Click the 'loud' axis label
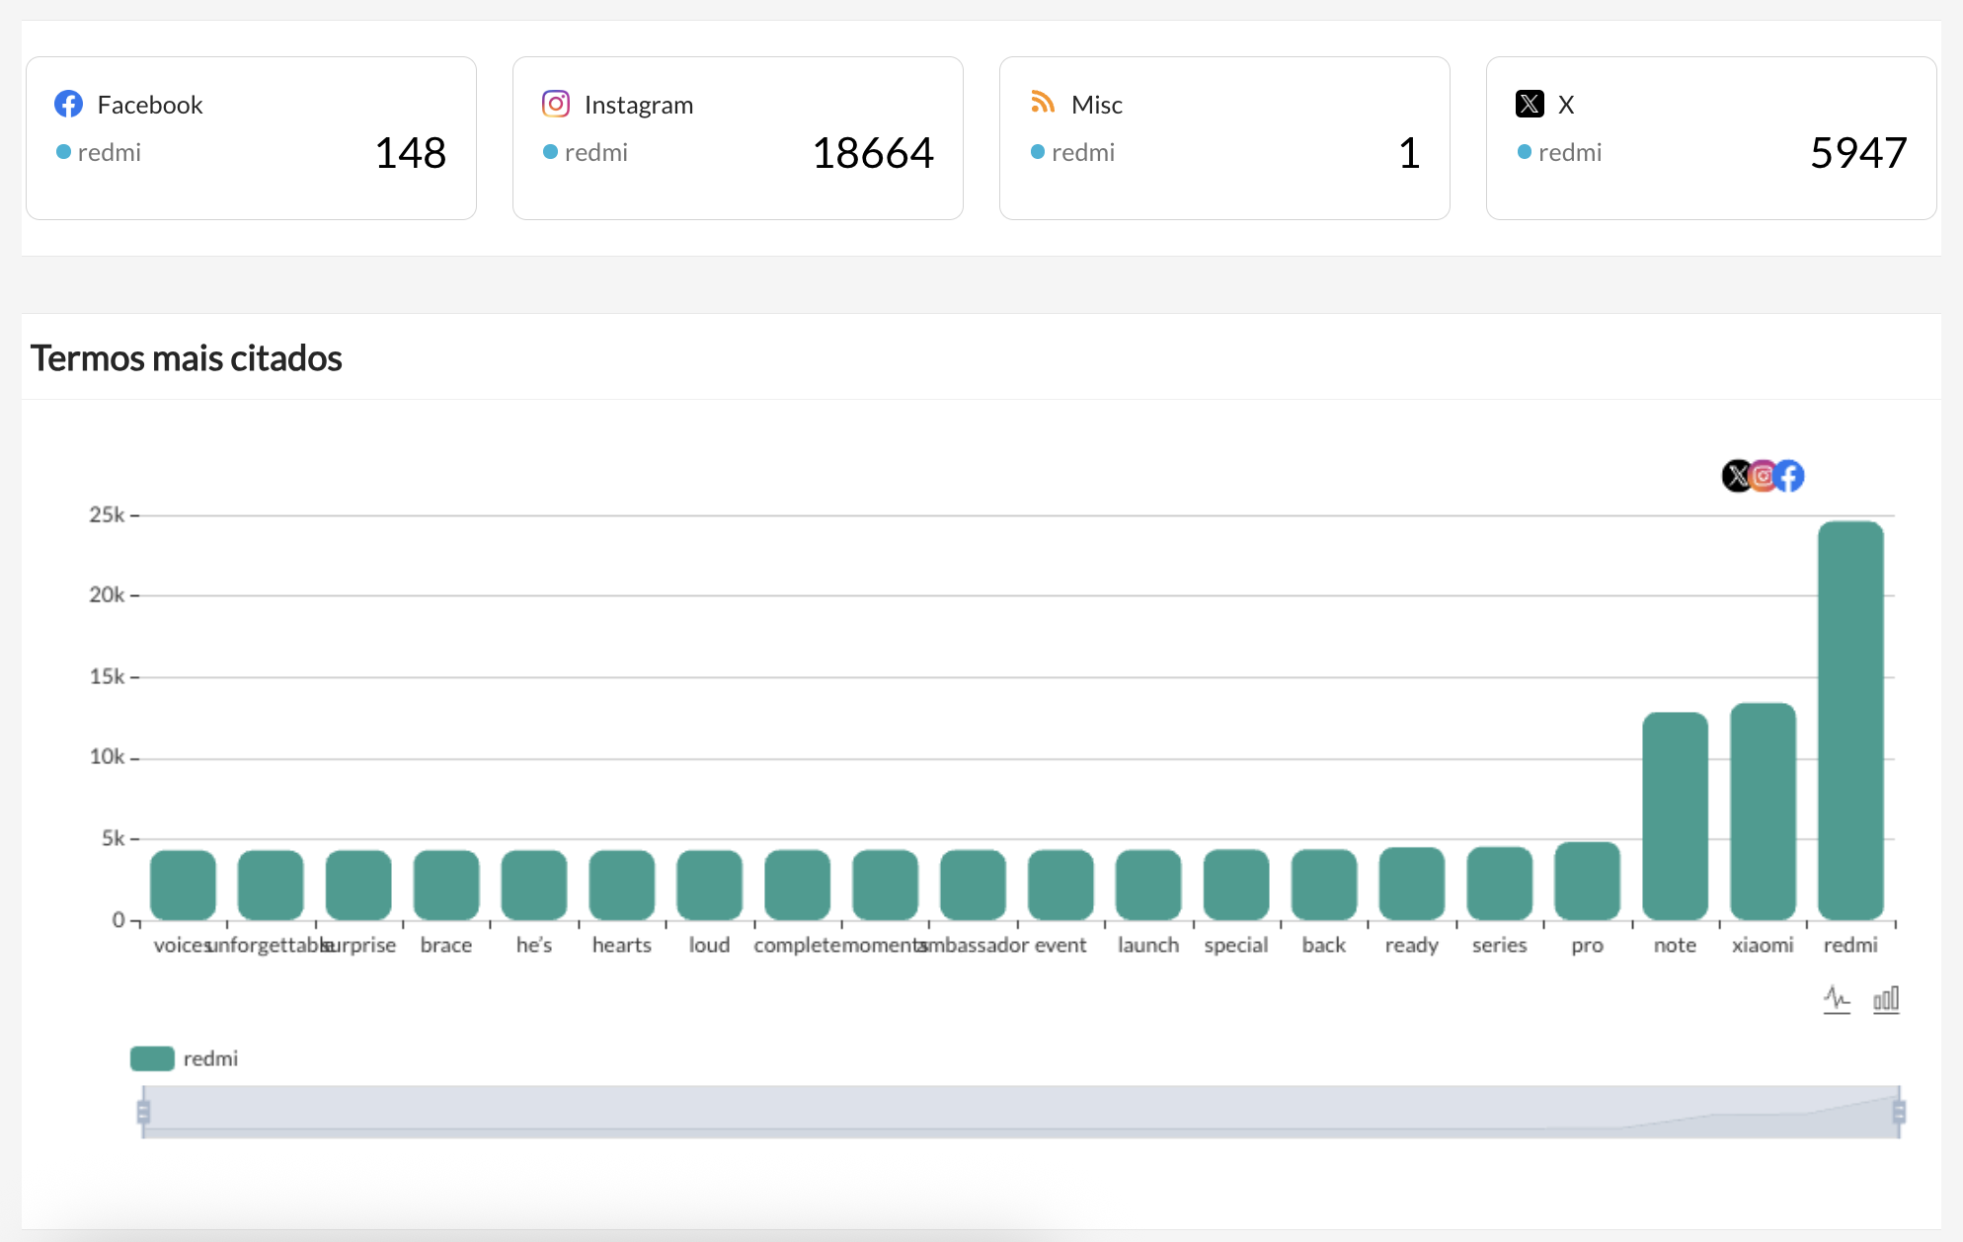Screen dimensions: 1963x1242 tap(709, 945)
